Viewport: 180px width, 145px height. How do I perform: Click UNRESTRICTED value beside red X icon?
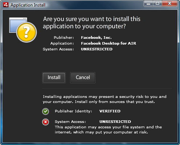coord(115,121)
